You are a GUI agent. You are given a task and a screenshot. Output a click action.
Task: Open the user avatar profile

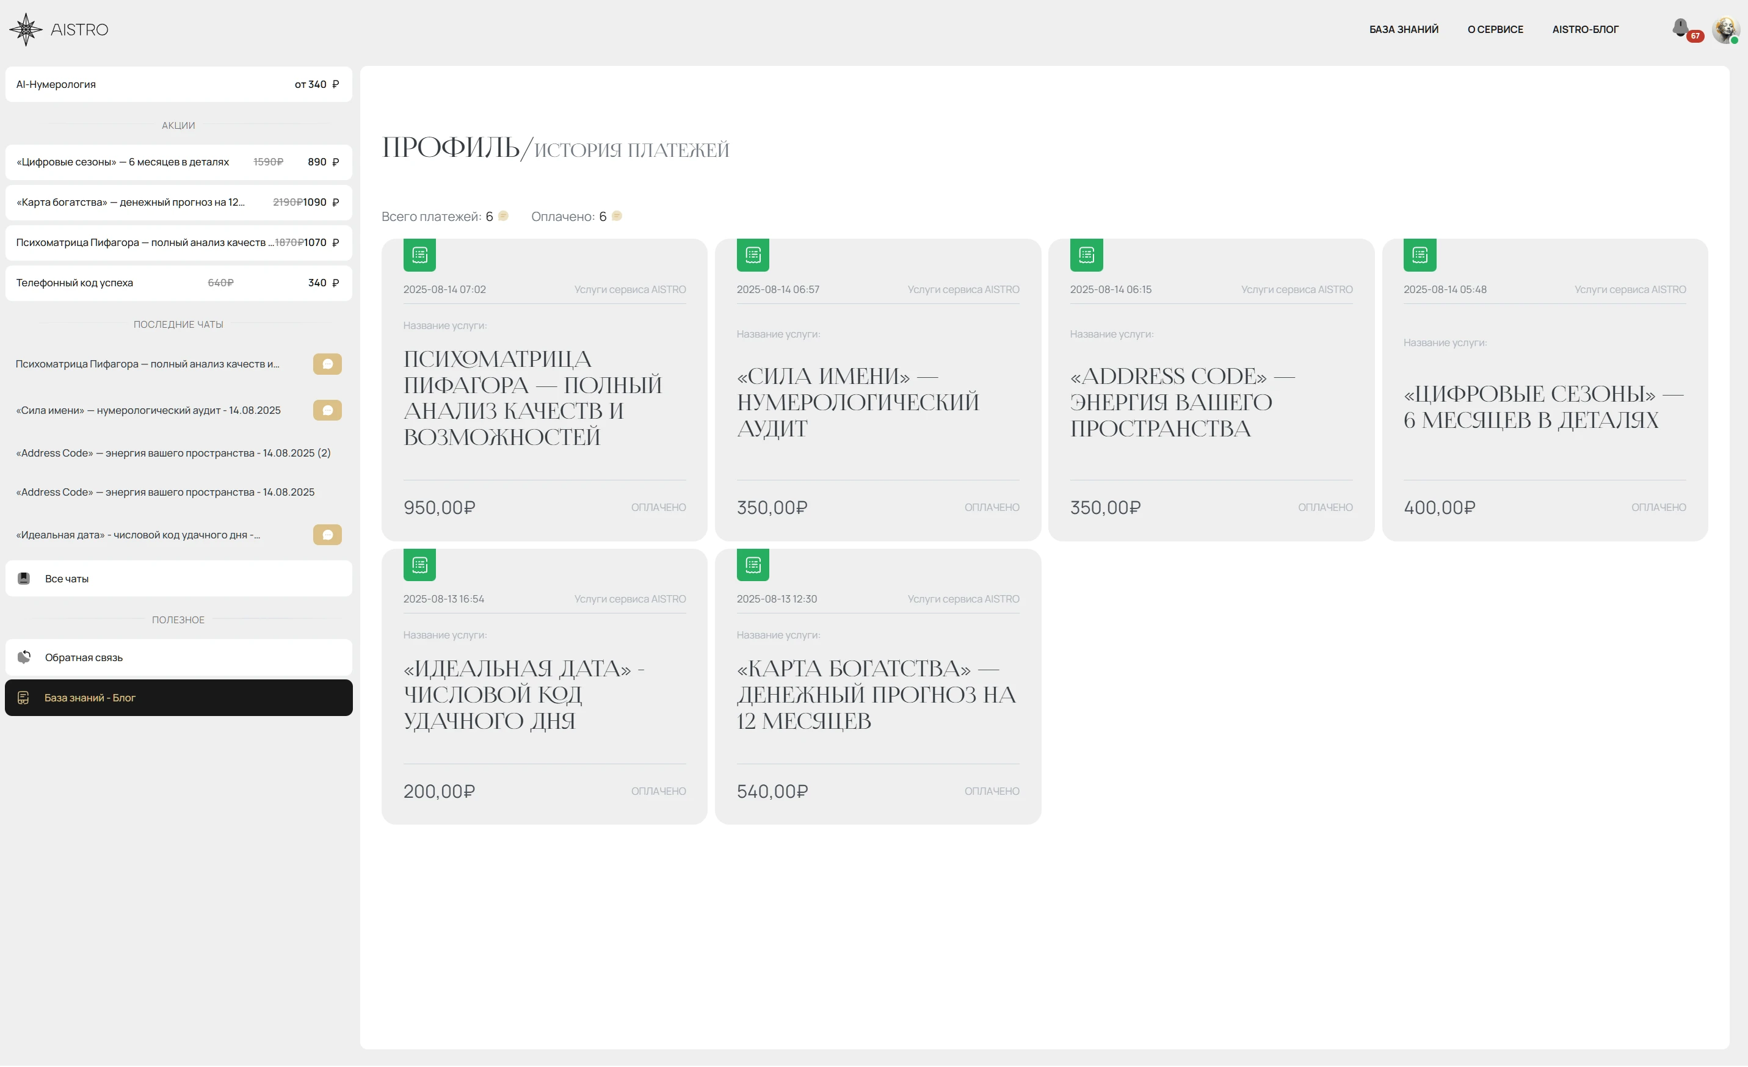pos(1725,29)
